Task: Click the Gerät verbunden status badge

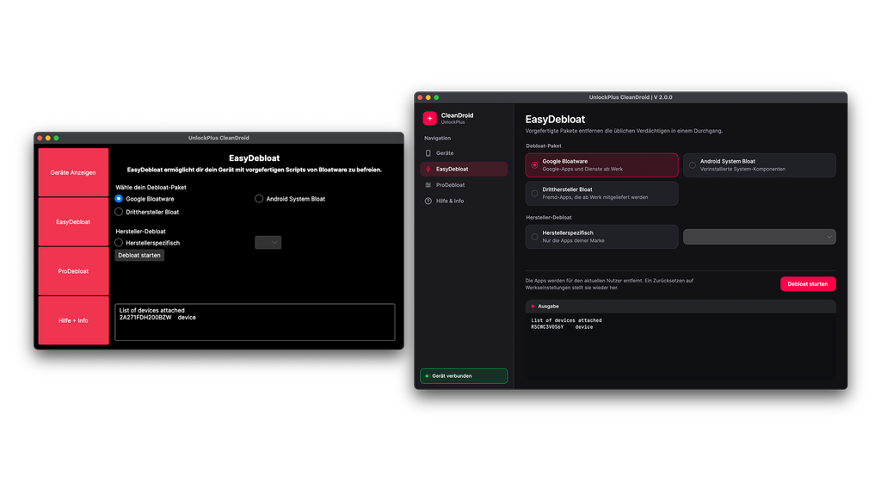Action: pos(464,375)
